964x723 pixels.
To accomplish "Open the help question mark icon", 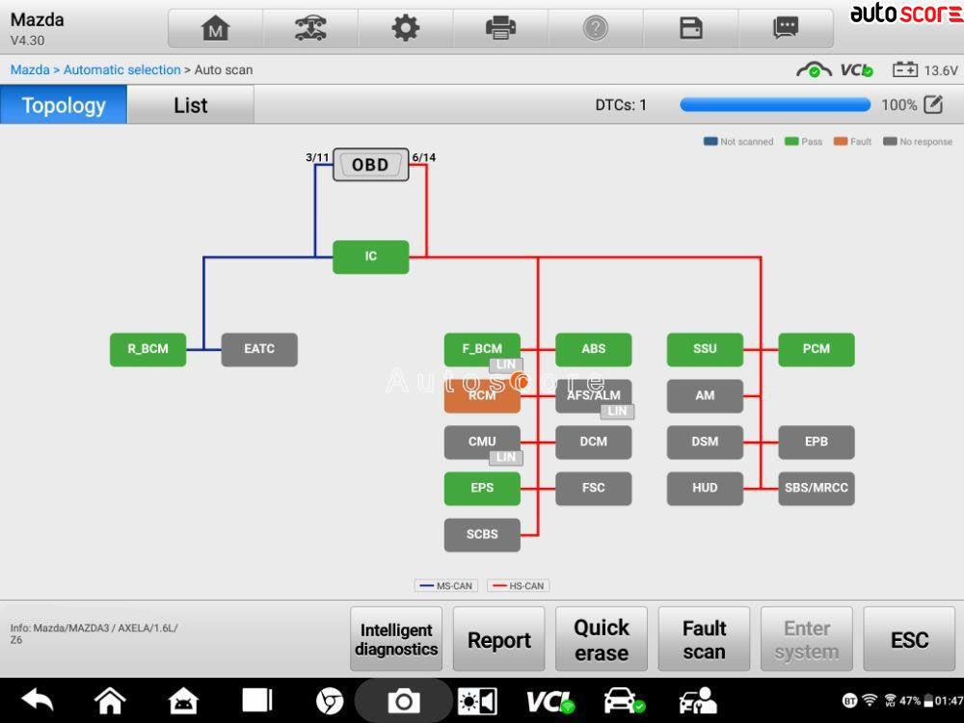I will click(x=596, y=29).
